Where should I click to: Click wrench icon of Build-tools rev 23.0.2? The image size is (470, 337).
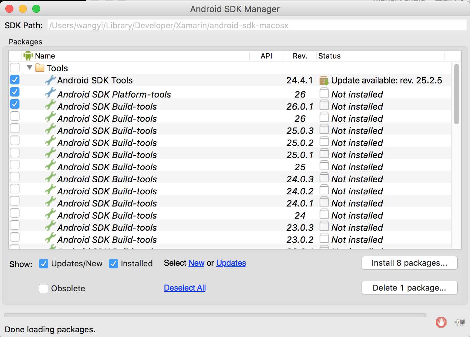tap(50, 238)
